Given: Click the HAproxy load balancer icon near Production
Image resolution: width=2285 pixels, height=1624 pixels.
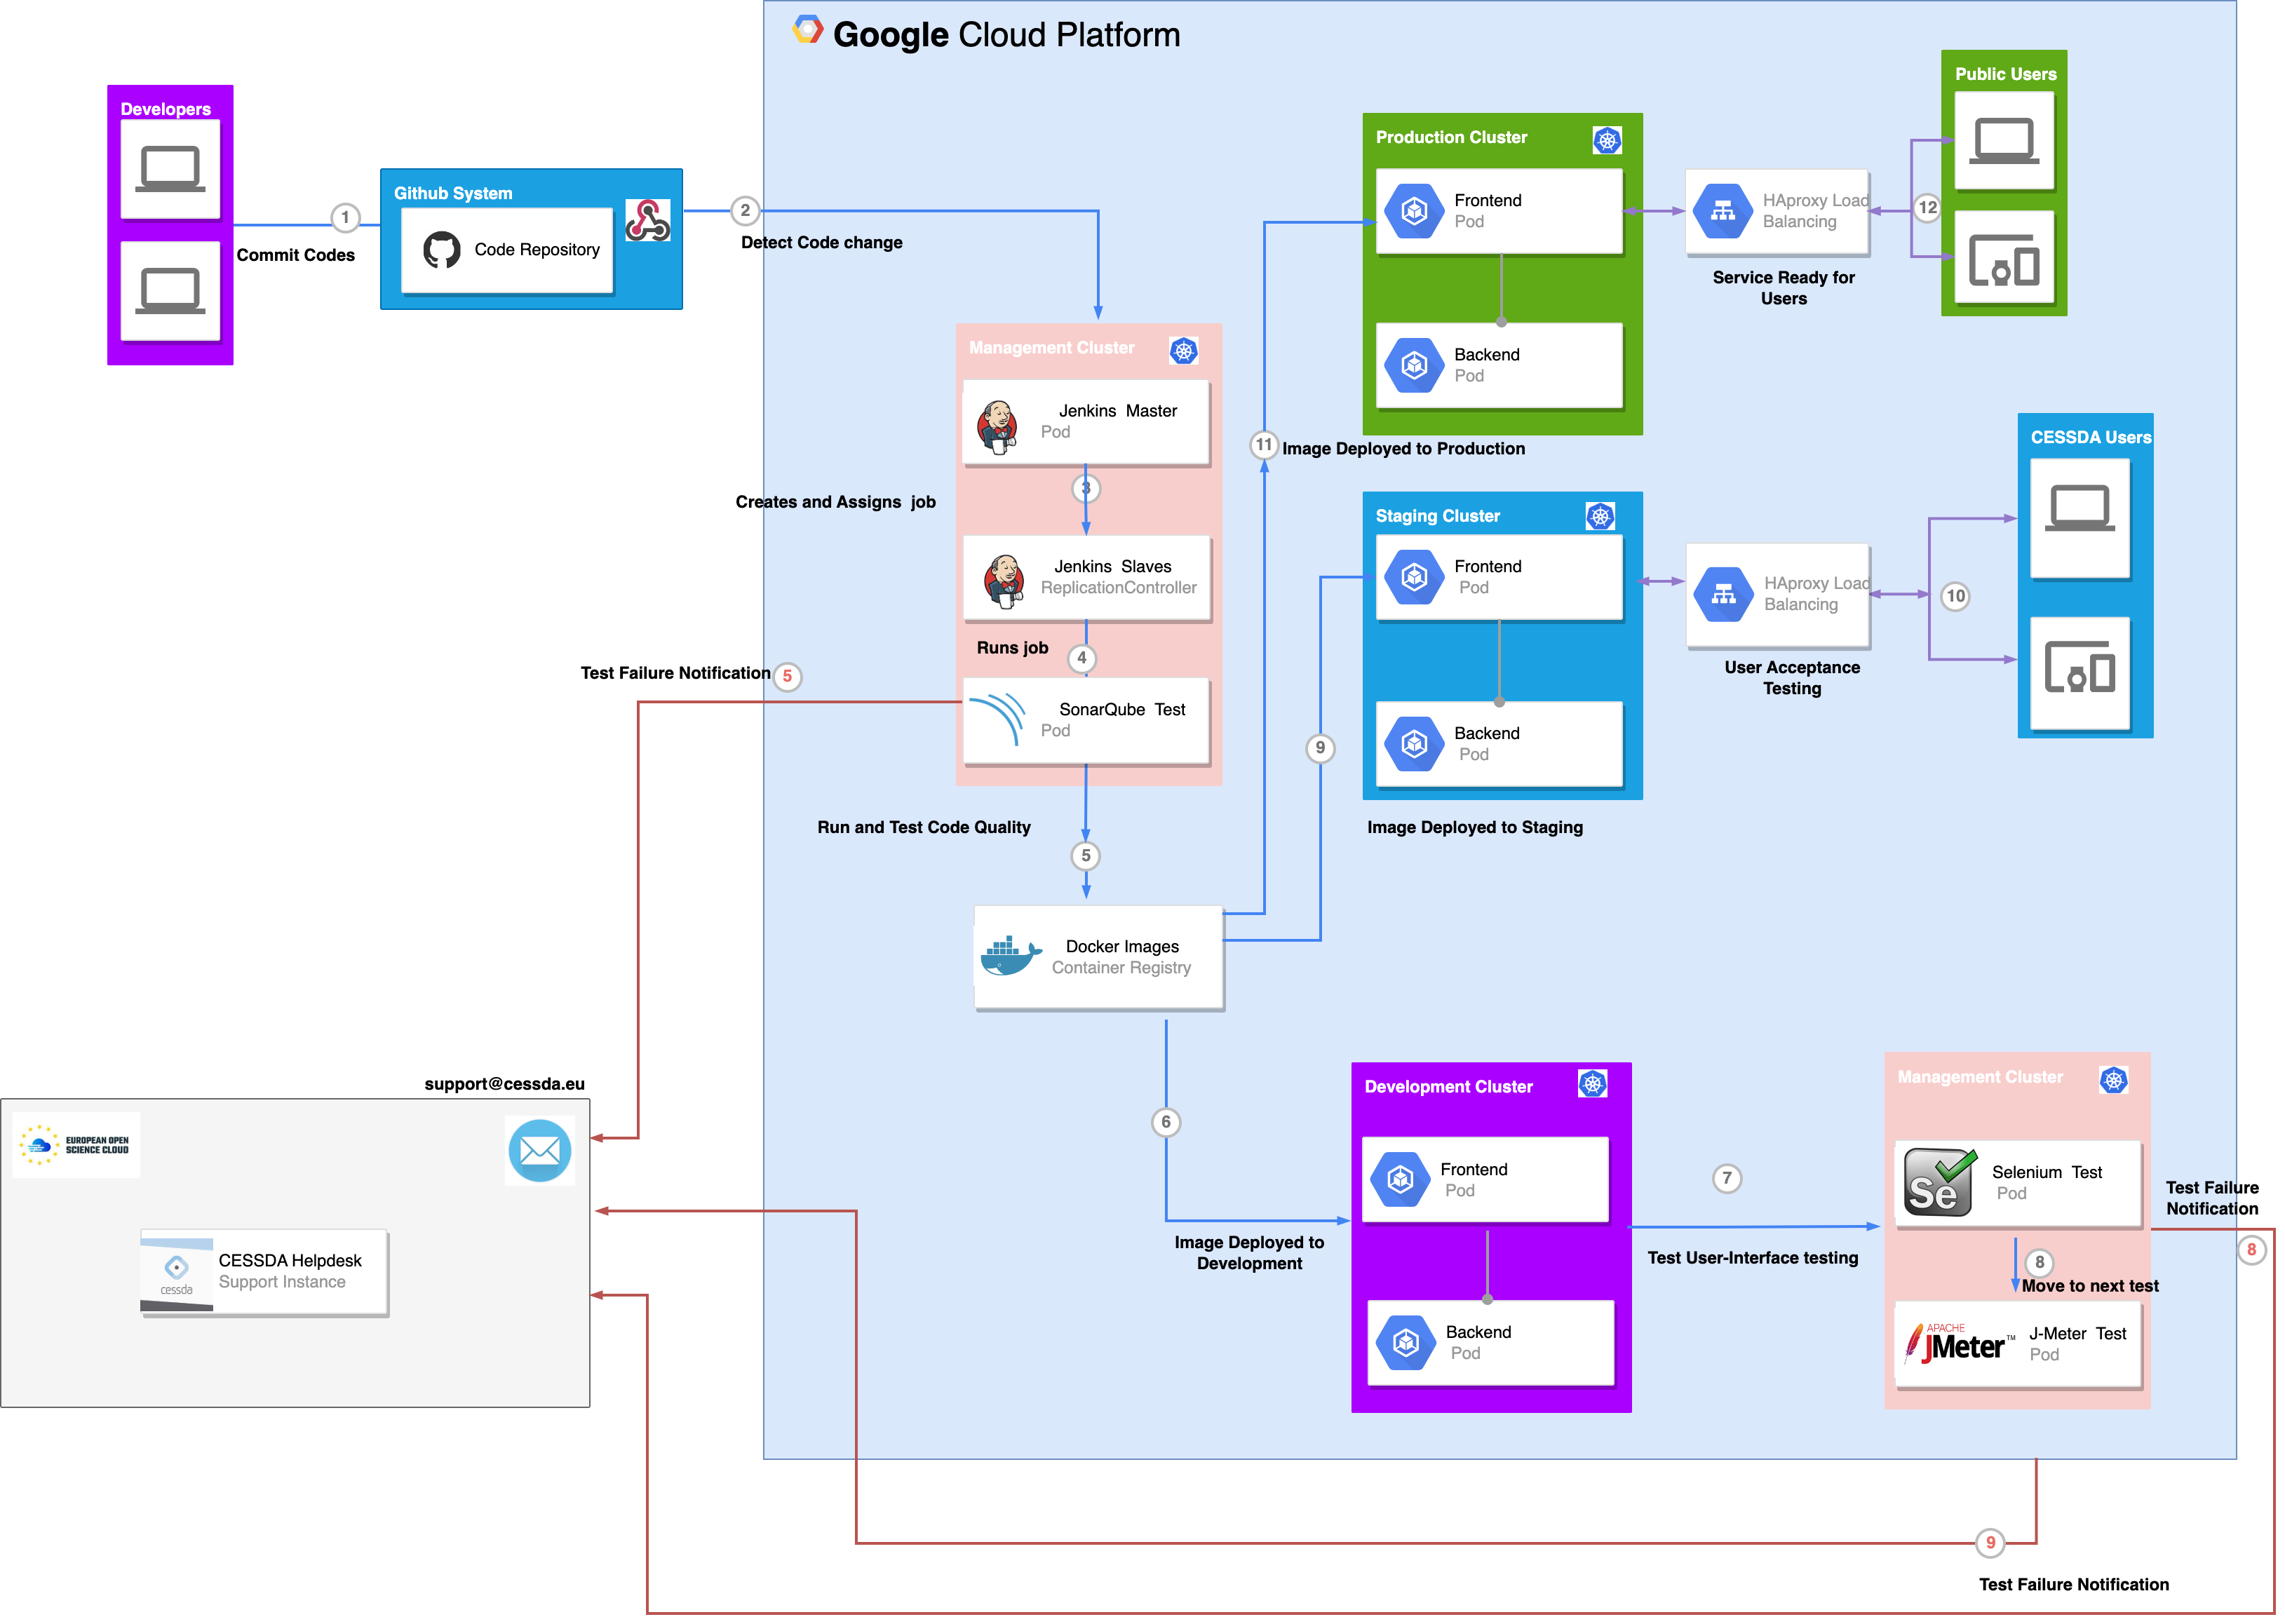Looking at the screenshot, I should (1722, 211).
